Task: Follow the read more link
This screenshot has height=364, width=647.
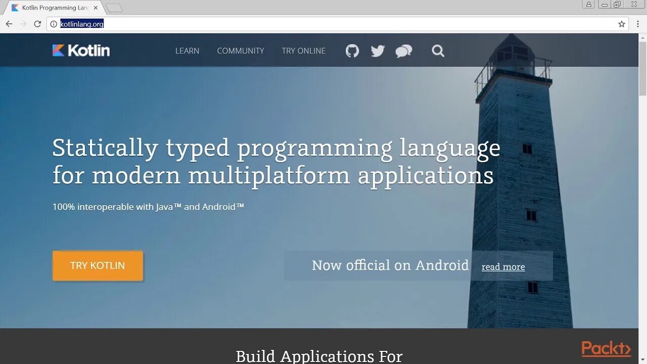Action: [503, 266]
